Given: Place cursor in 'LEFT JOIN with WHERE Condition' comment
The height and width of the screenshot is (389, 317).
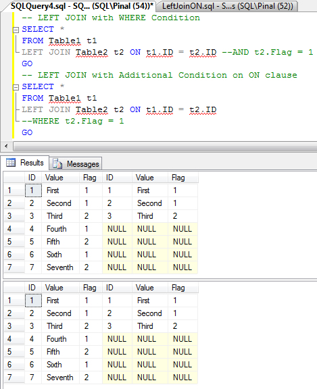Looking at the screenshot, I should 111,18.
